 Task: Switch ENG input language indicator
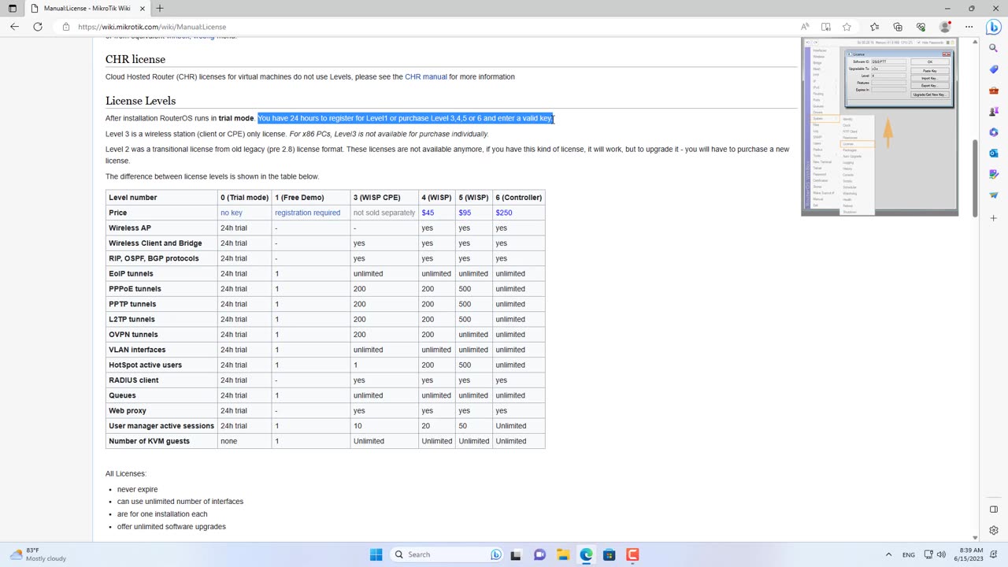tap(909, 554)
